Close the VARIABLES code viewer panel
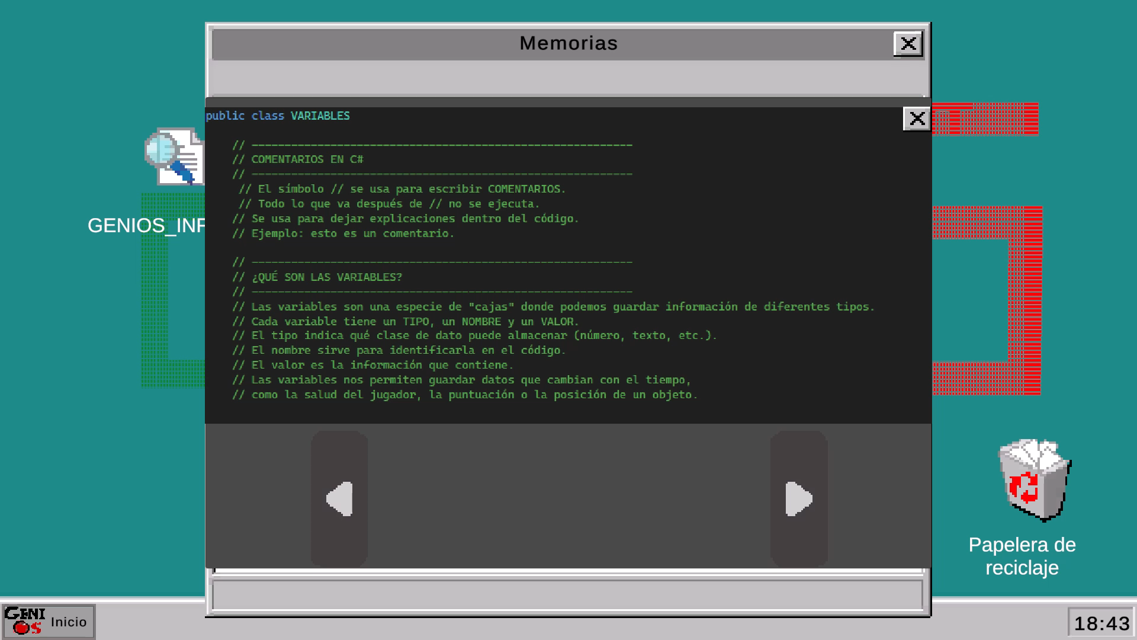This screenshot has width=1137, height=640. (x=917, y=119)
